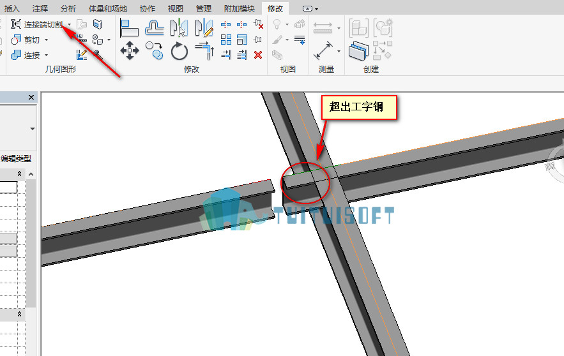Screen dimensions: 564x356
Task: Select the Trim/Extend to Corner tool
Action: coord(204,50)
